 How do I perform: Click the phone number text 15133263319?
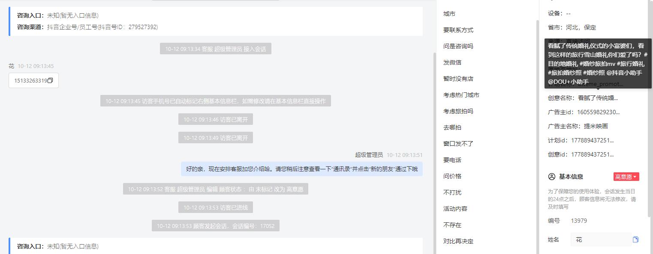(30, 80)
